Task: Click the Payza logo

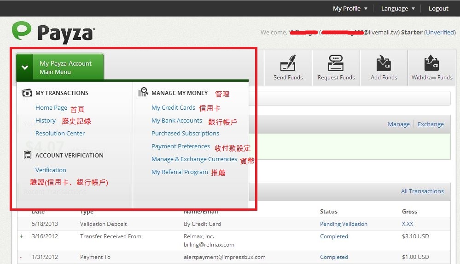Action: [53, 33]
